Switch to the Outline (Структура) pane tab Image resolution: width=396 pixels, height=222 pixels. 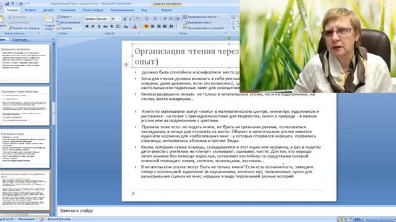point(19,39)
